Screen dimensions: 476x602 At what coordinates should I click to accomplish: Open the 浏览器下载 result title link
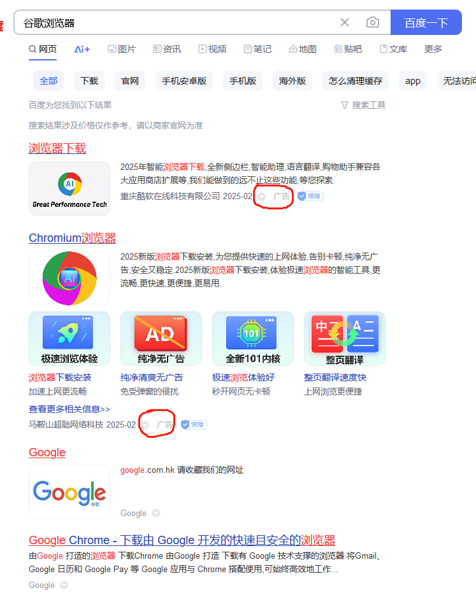pos(57,148)
